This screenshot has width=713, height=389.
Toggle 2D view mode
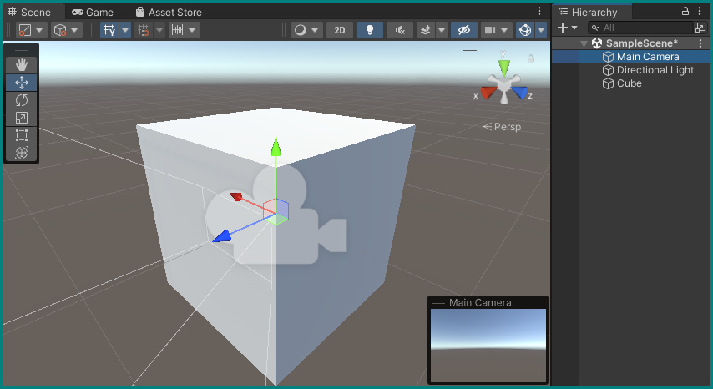tap(339, 30)
